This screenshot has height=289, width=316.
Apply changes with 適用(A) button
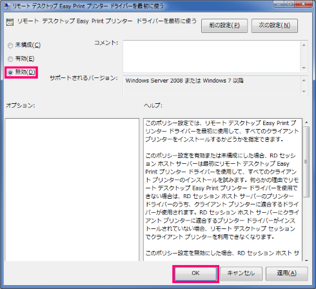287,274
